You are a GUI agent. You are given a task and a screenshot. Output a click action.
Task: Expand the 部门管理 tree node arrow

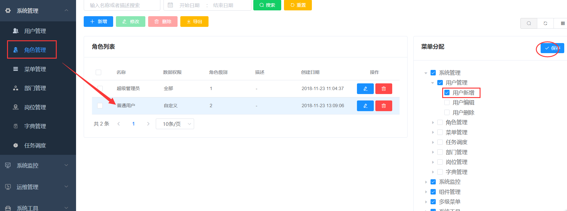[x=433, y=152]
